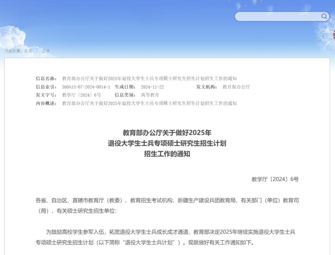Image resolution: width=335 pixels, height=255 pixels.
Task: Click the magnifier search icon
Action: (324, 16)
